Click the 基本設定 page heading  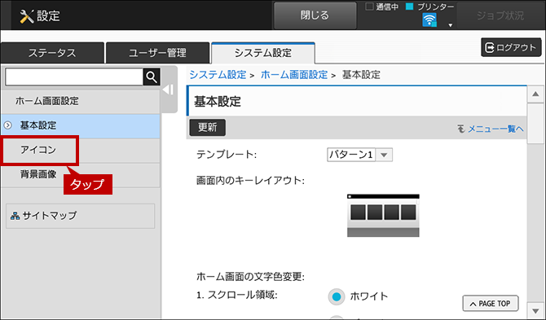tap(218, 102)
